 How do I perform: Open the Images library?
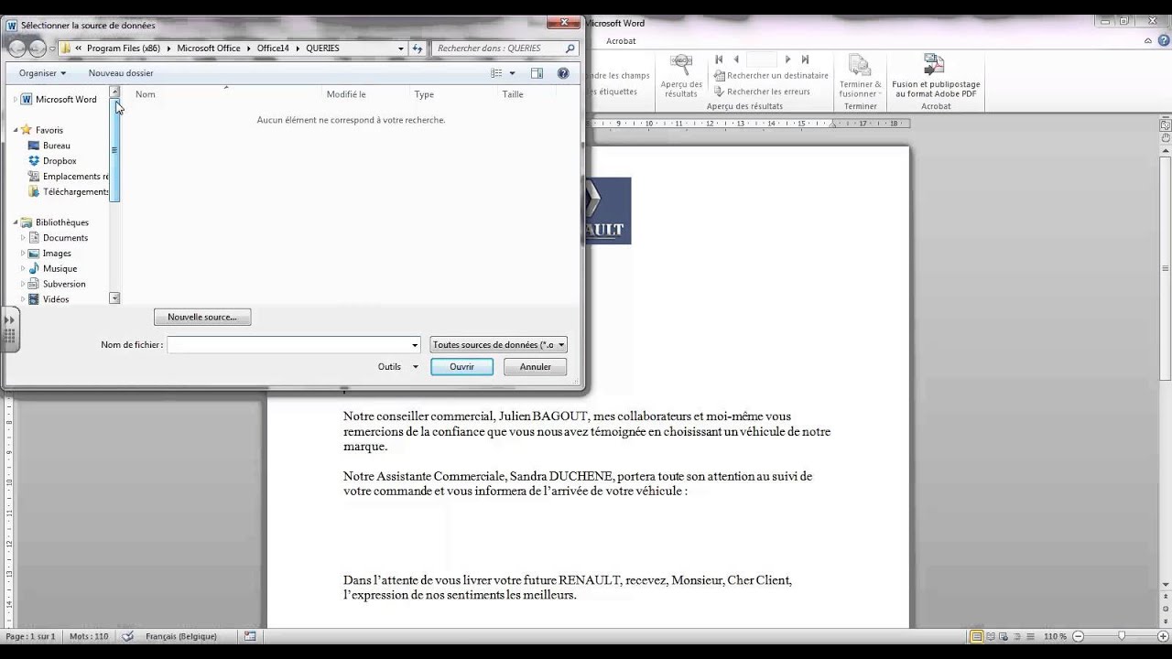tap(49, 254)
